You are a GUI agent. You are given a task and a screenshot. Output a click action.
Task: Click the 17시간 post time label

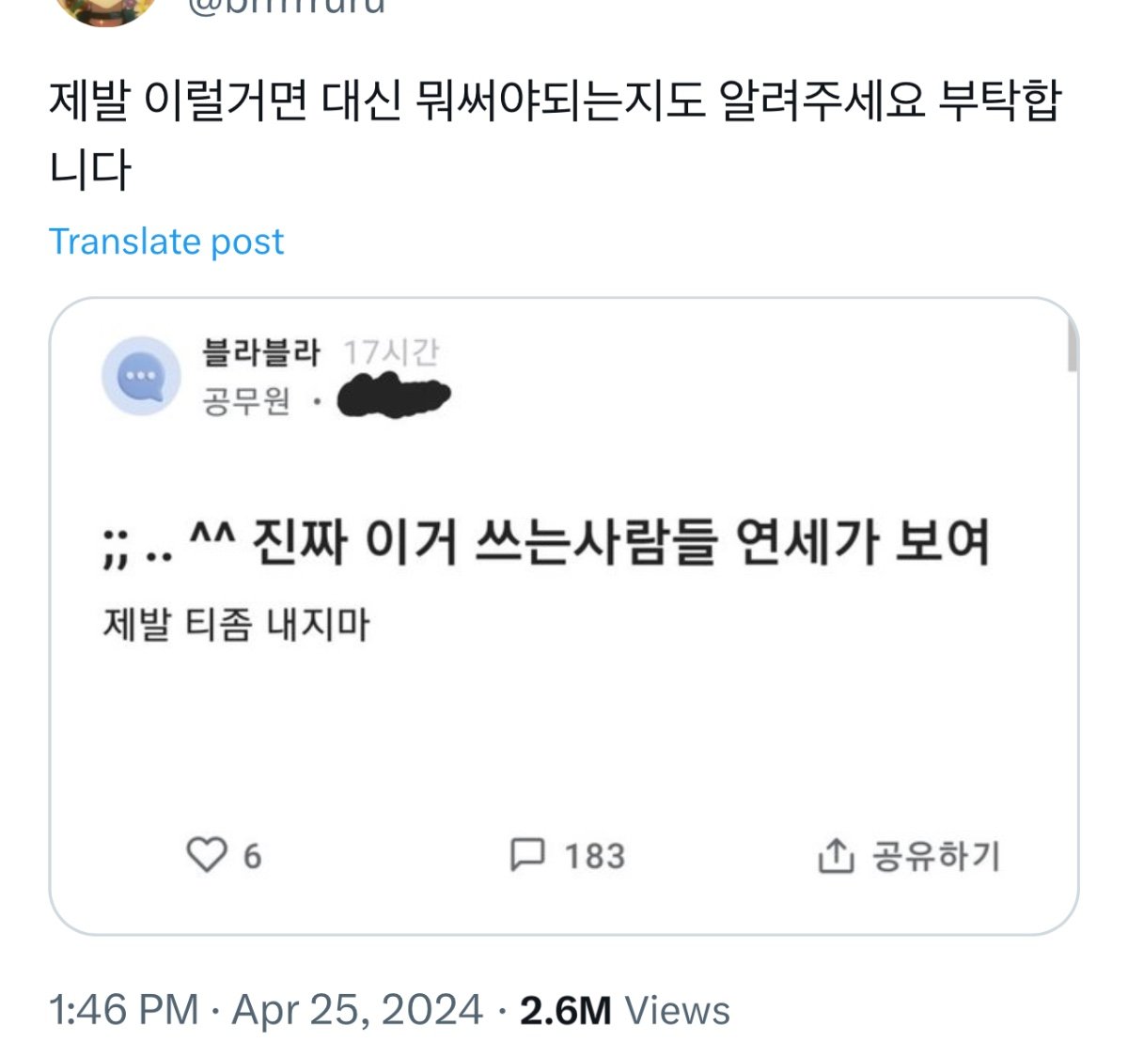pos(391,352)
